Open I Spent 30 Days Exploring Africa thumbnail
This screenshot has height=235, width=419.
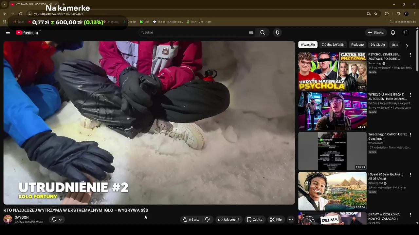332,191
